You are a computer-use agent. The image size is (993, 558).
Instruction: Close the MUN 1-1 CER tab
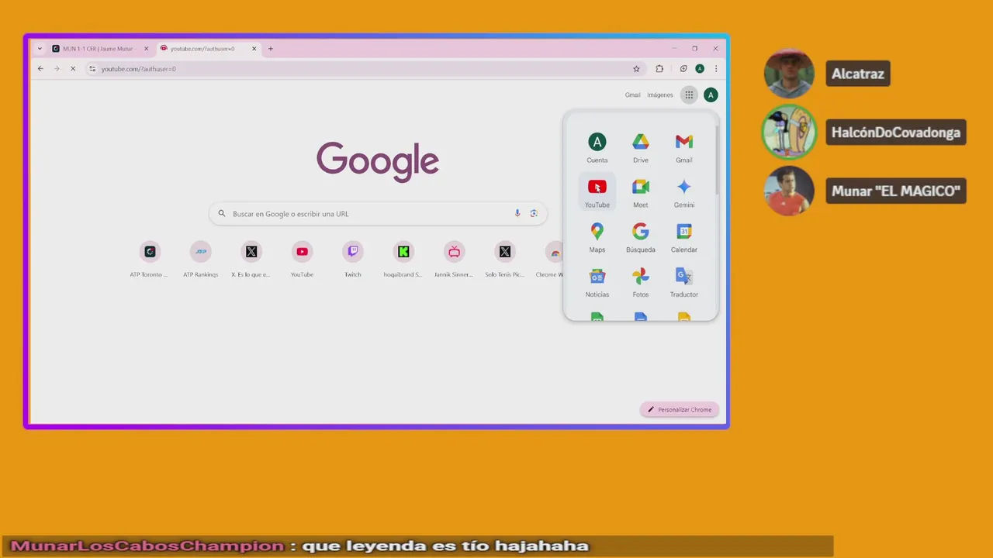click(146, 49)
